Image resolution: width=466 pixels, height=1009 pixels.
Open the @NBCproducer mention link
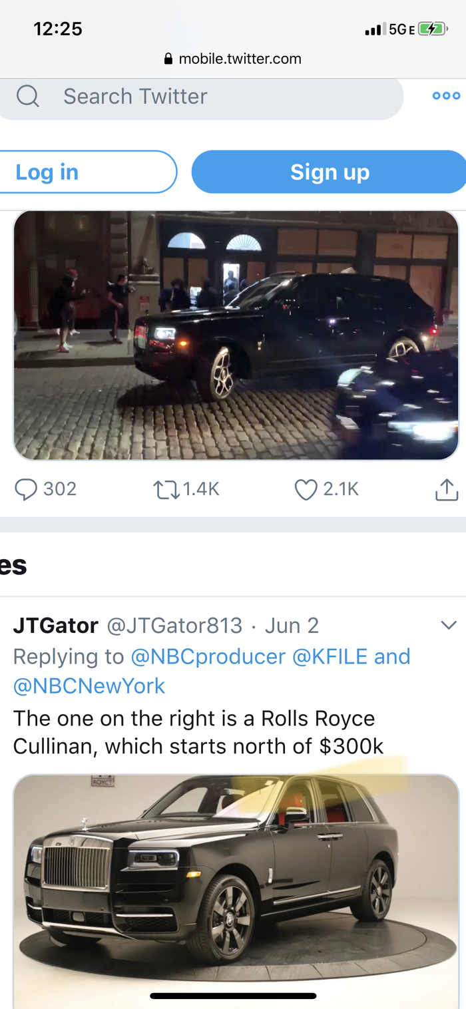(208, 657)
